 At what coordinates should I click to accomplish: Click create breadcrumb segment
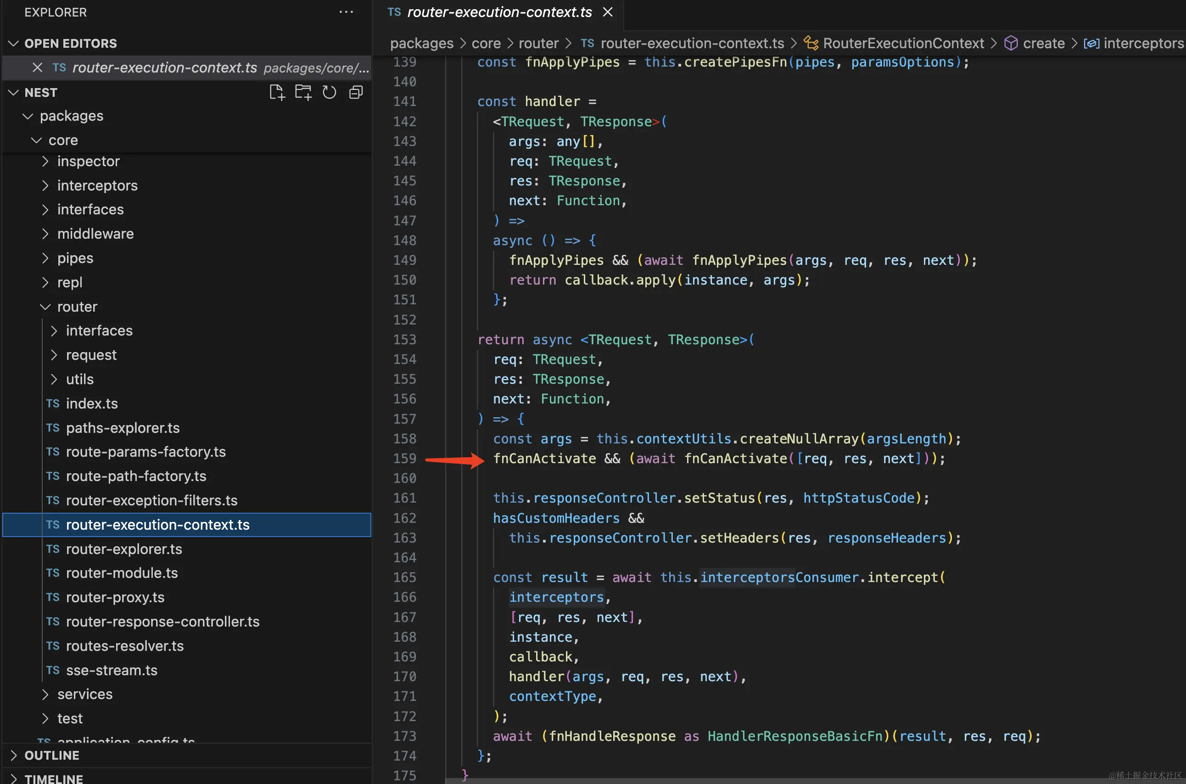(x=1044, y=44)
